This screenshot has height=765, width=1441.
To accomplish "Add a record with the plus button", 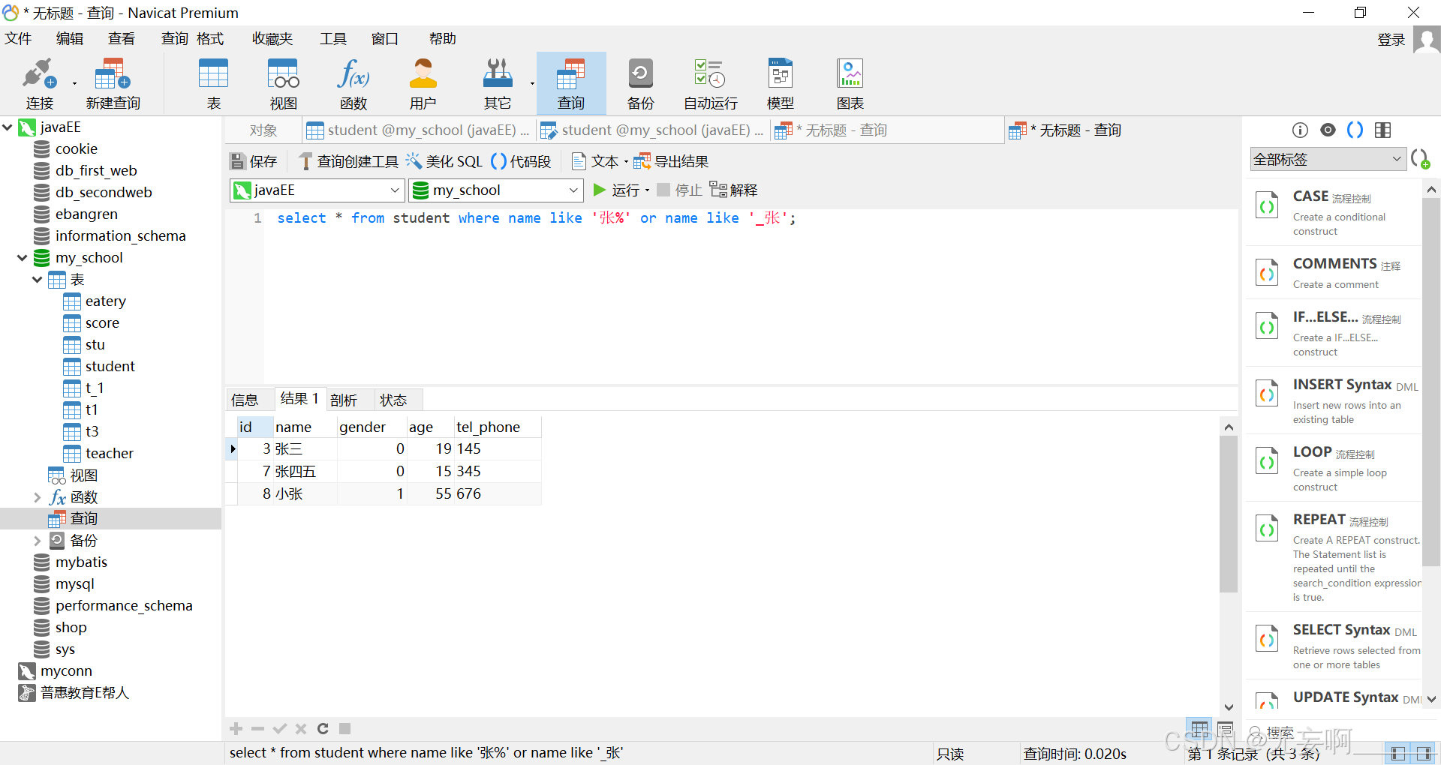I will (236, 728).
